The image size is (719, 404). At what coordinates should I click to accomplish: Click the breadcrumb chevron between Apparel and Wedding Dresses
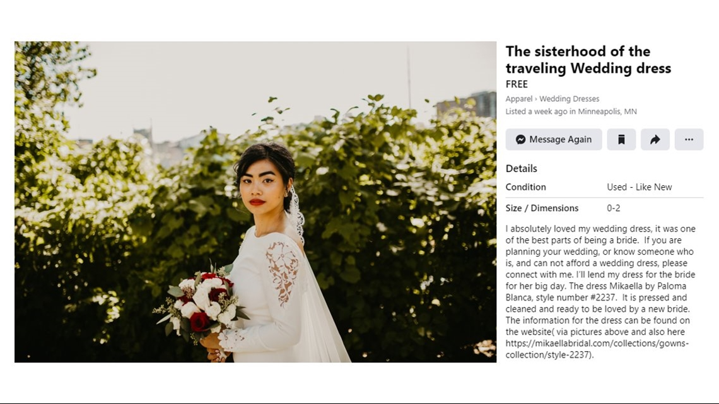(535, 99)
